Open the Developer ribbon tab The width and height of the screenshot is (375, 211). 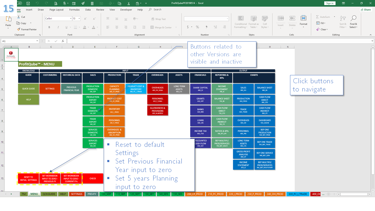tap(126, 10)
